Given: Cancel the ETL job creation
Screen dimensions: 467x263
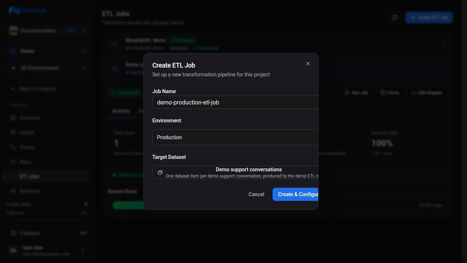Looking at the screenshot, I should coord(256,194).
